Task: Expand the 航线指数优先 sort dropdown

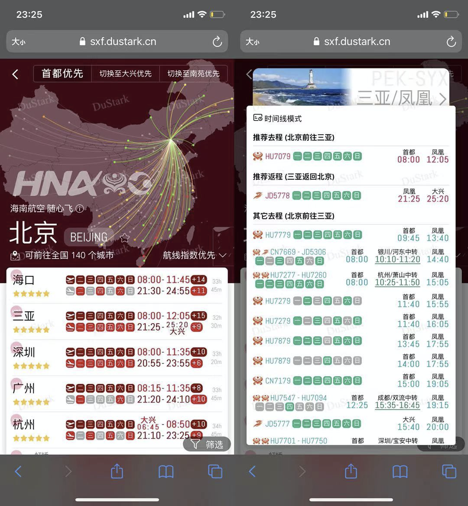Action: click(195, 255)
